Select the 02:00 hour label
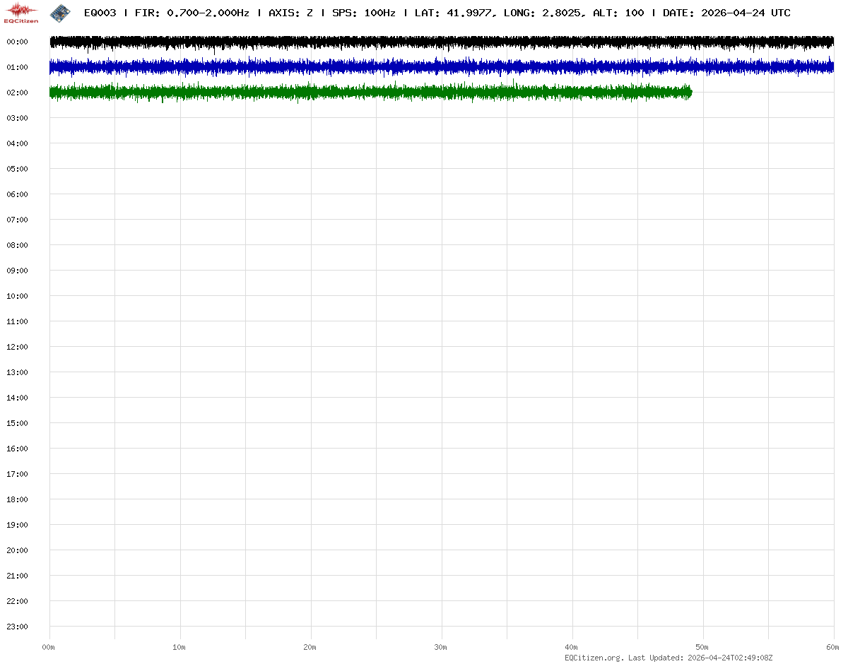The width and height of the screenshot is (848, 664). pyautogui.click(x=17, y=93)
